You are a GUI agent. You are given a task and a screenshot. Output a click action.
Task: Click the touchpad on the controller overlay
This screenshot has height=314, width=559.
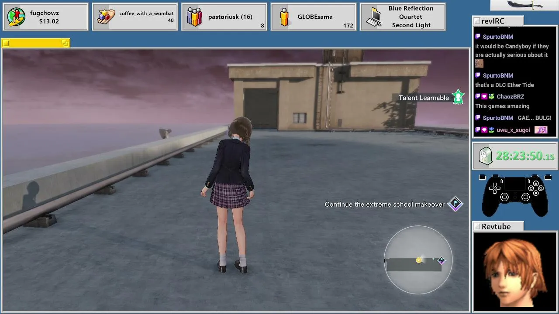coord(515,183)
